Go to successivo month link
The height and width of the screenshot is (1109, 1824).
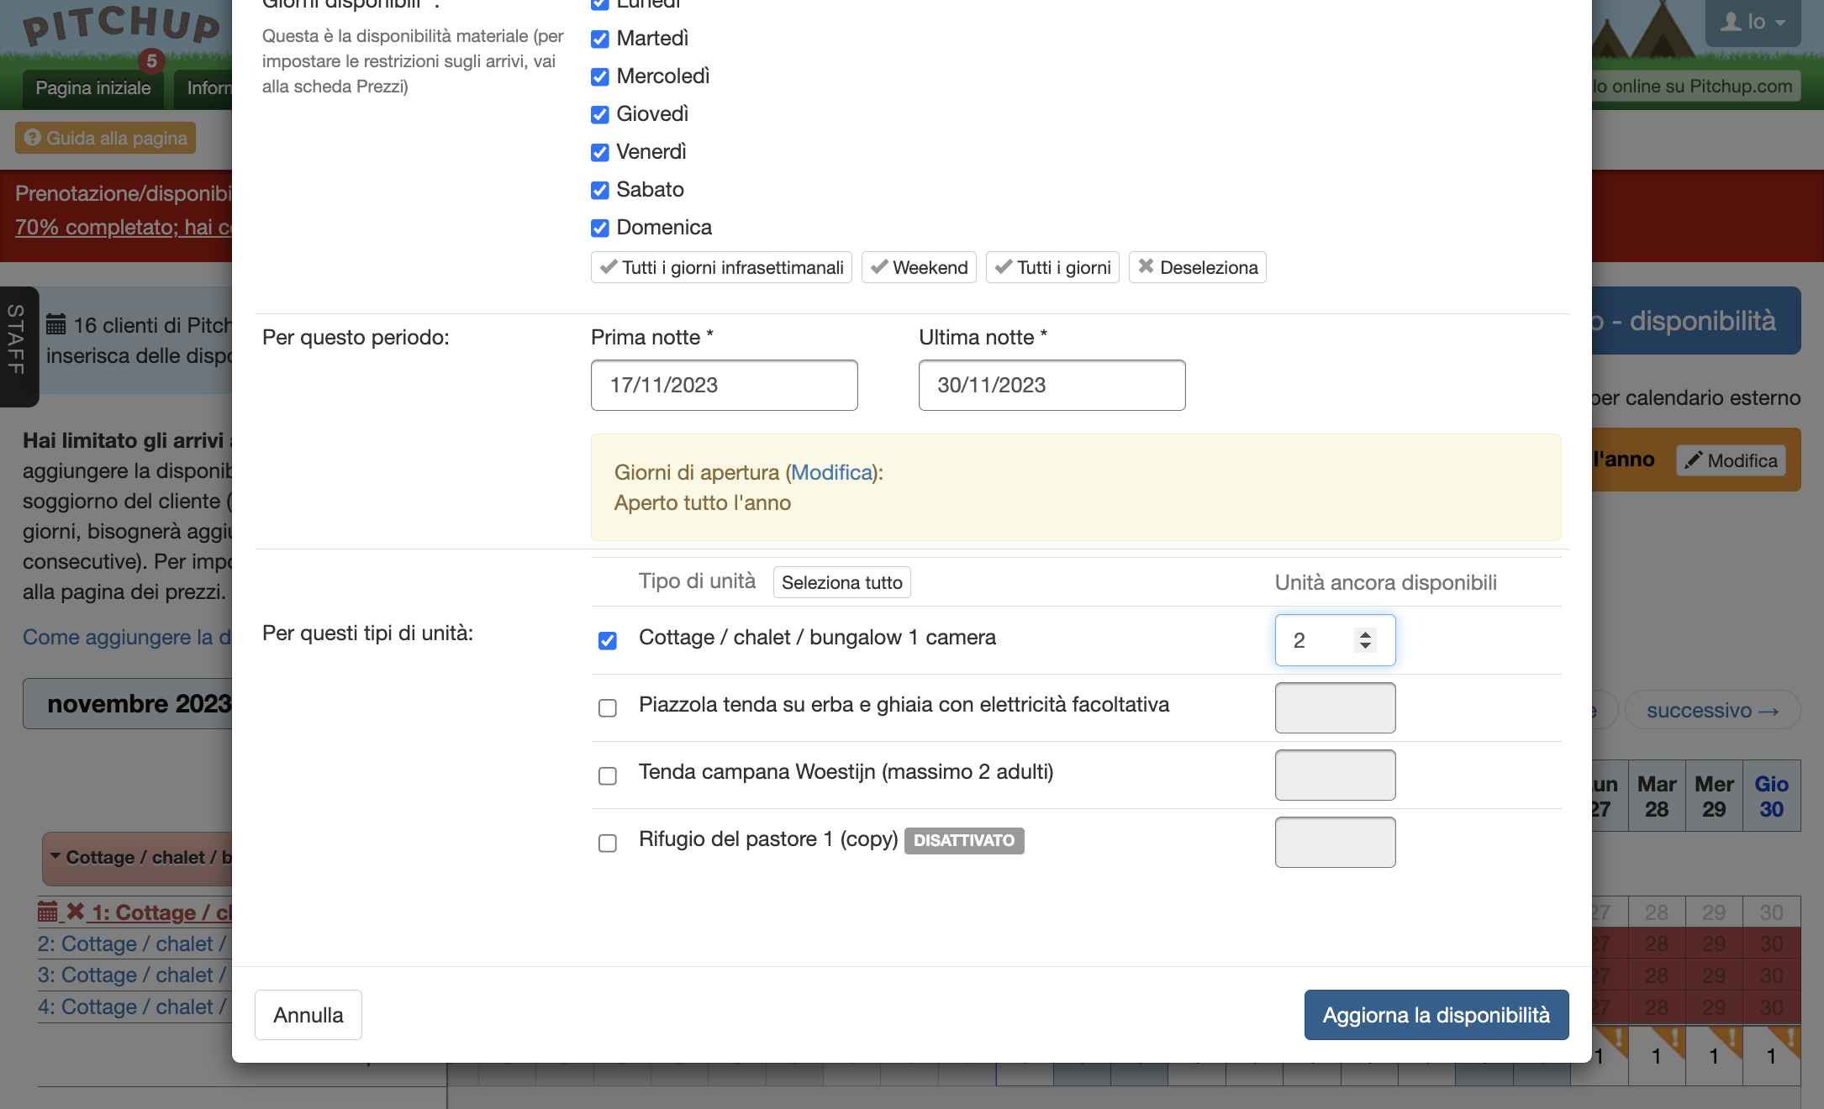1712,710
